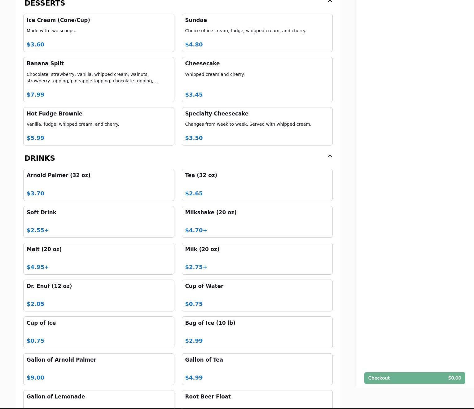Select the Cup of Water item

(257, 295)
